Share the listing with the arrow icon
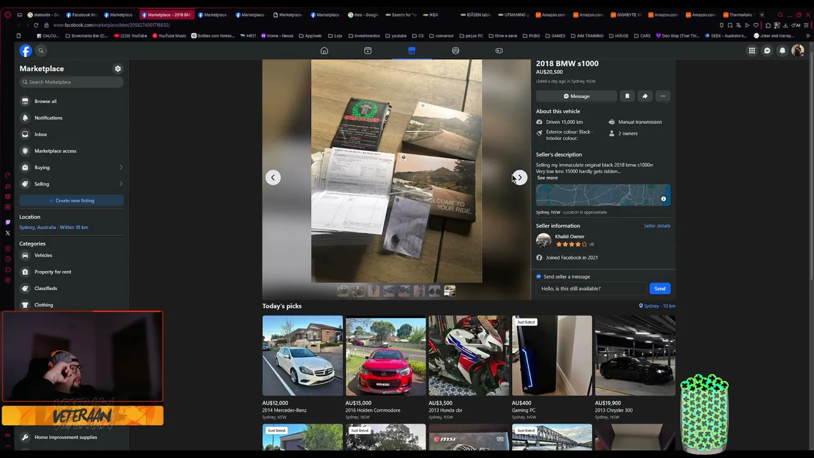 click(645, 96)
